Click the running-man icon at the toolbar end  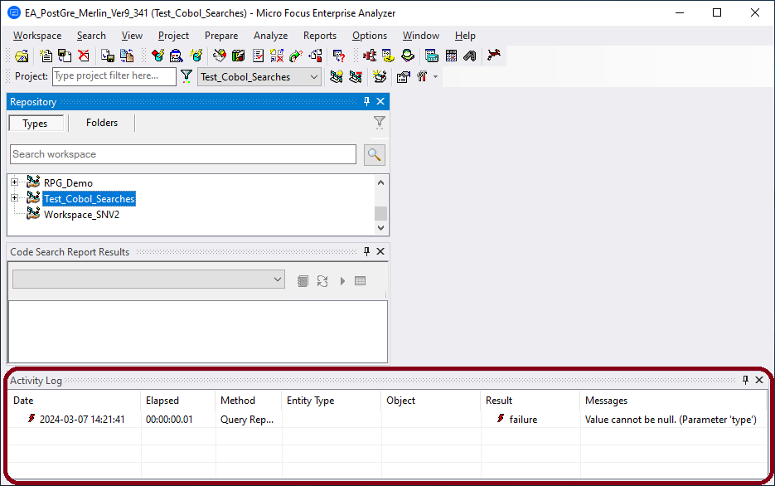pos(494,56)
